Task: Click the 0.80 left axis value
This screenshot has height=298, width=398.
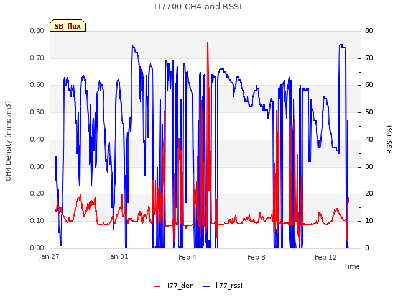Action: pos(37,30)
